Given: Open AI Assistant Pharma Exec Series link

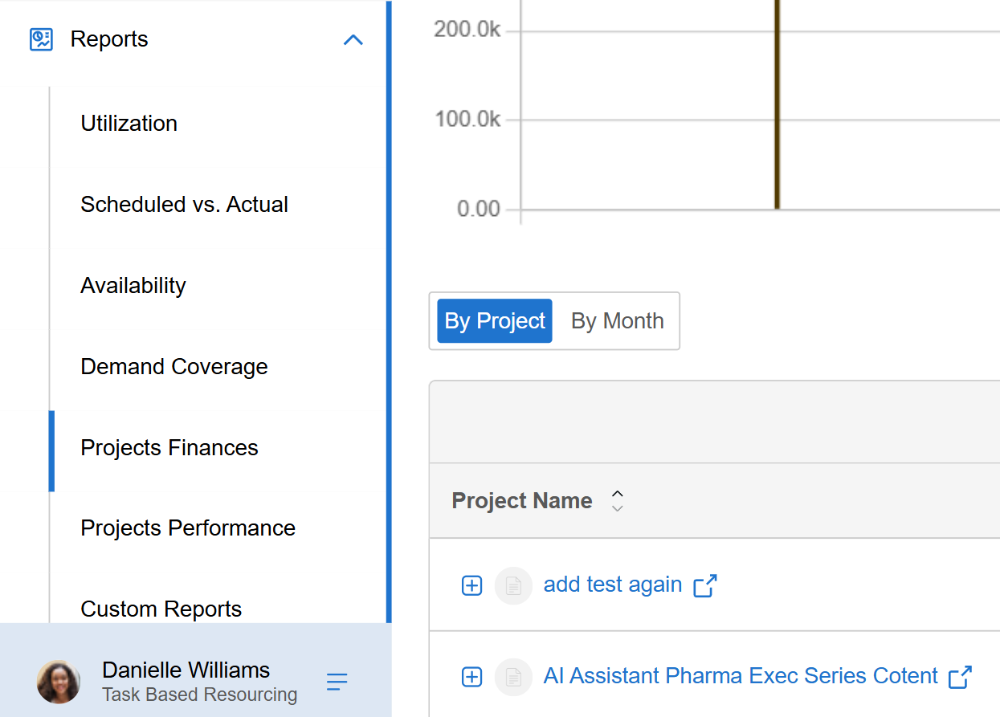Looking at the screenshot, I should click(741, 676).
